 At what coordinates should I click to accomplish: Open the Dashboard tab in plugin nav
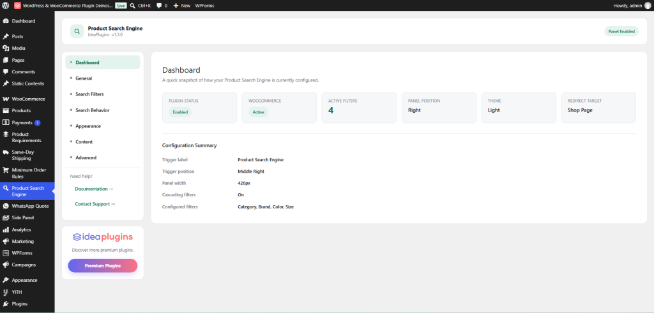103,62
